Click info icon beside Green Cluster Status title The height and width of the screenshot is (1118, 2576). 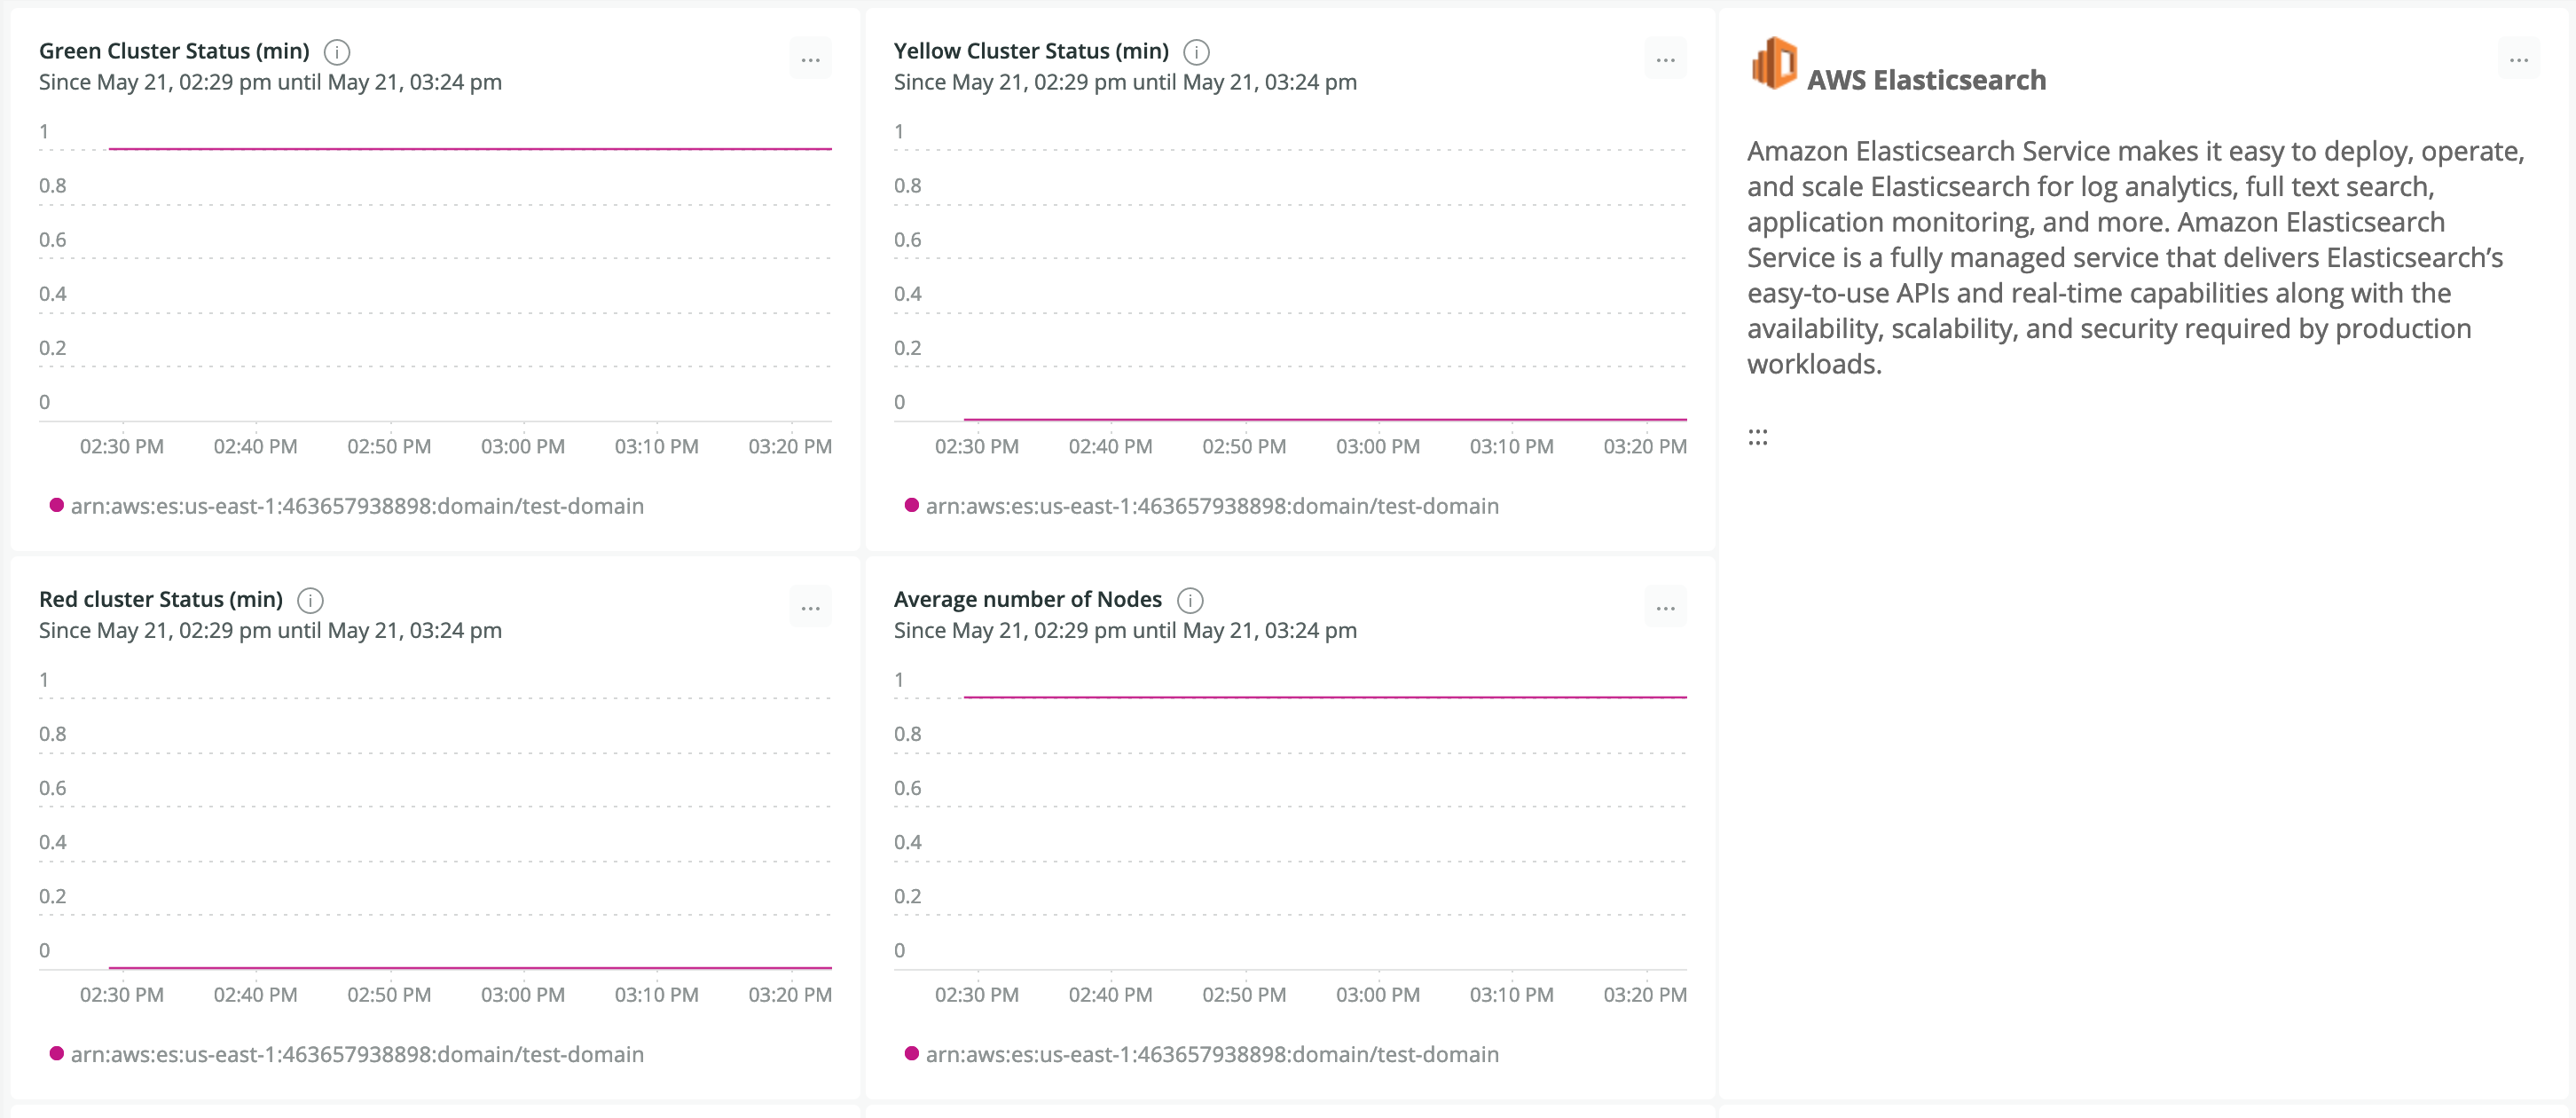pyautogui.click(x=337, y=52)
